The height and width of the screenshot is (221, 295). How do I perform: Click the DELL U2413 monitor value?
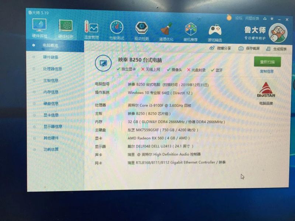[160, 146]
